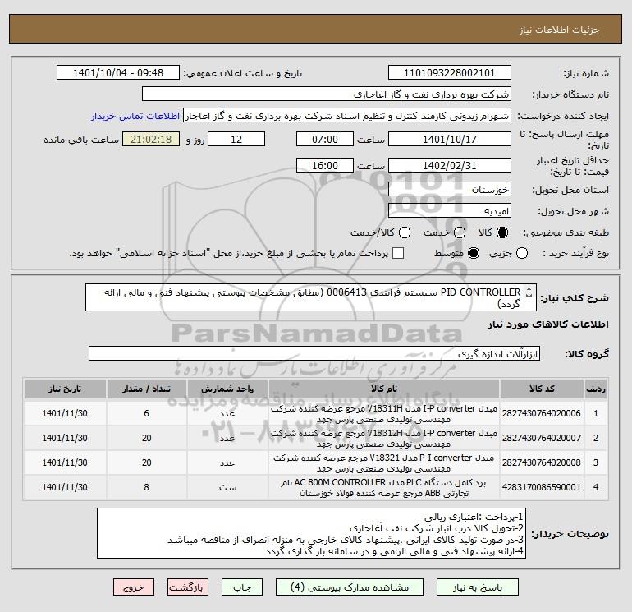
Task: Select the 'کالا/خدمت' radio button
Action: (405, 232)
